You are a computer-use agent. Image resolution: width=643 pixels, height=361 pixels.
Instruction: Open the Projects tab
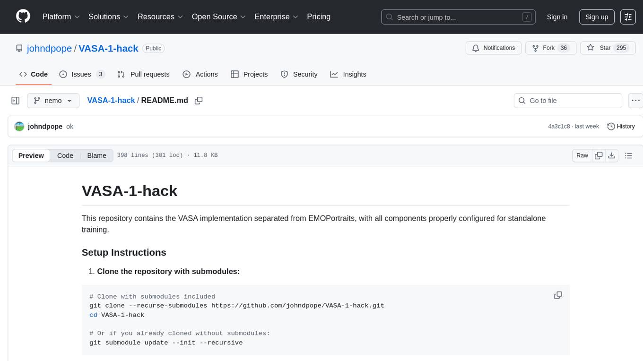pyautogui.click(x=249, y=74)
